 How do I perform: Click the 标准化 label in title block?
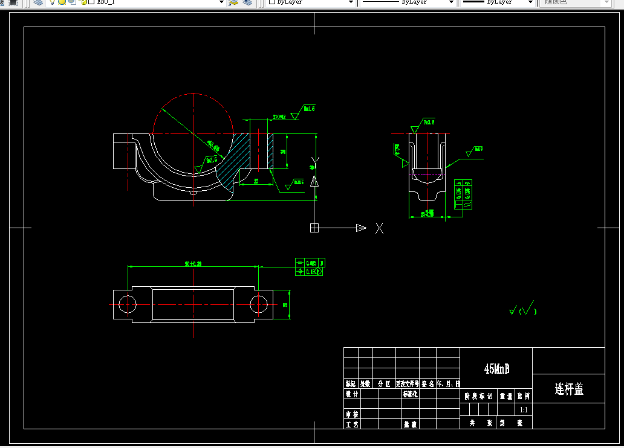tap(410, 394)
